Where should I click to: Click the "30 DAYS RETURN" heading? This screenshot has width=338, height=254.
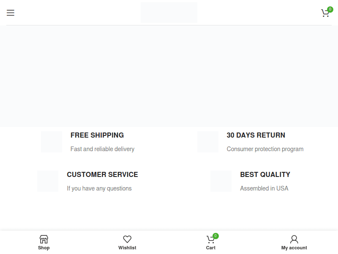point(256,135)
